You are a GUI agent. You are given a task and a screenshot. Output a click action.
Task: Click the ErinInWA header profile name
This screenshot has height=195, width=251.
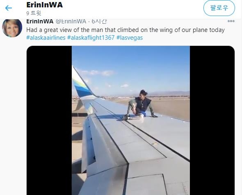click(x=45, y=5)
